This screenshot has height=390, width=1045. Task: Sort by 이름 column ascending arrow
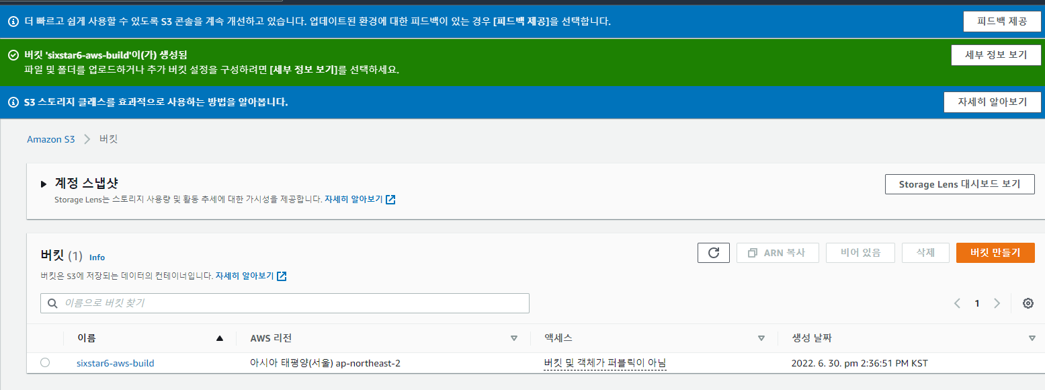pyautogui.click(x=219, y=338)
